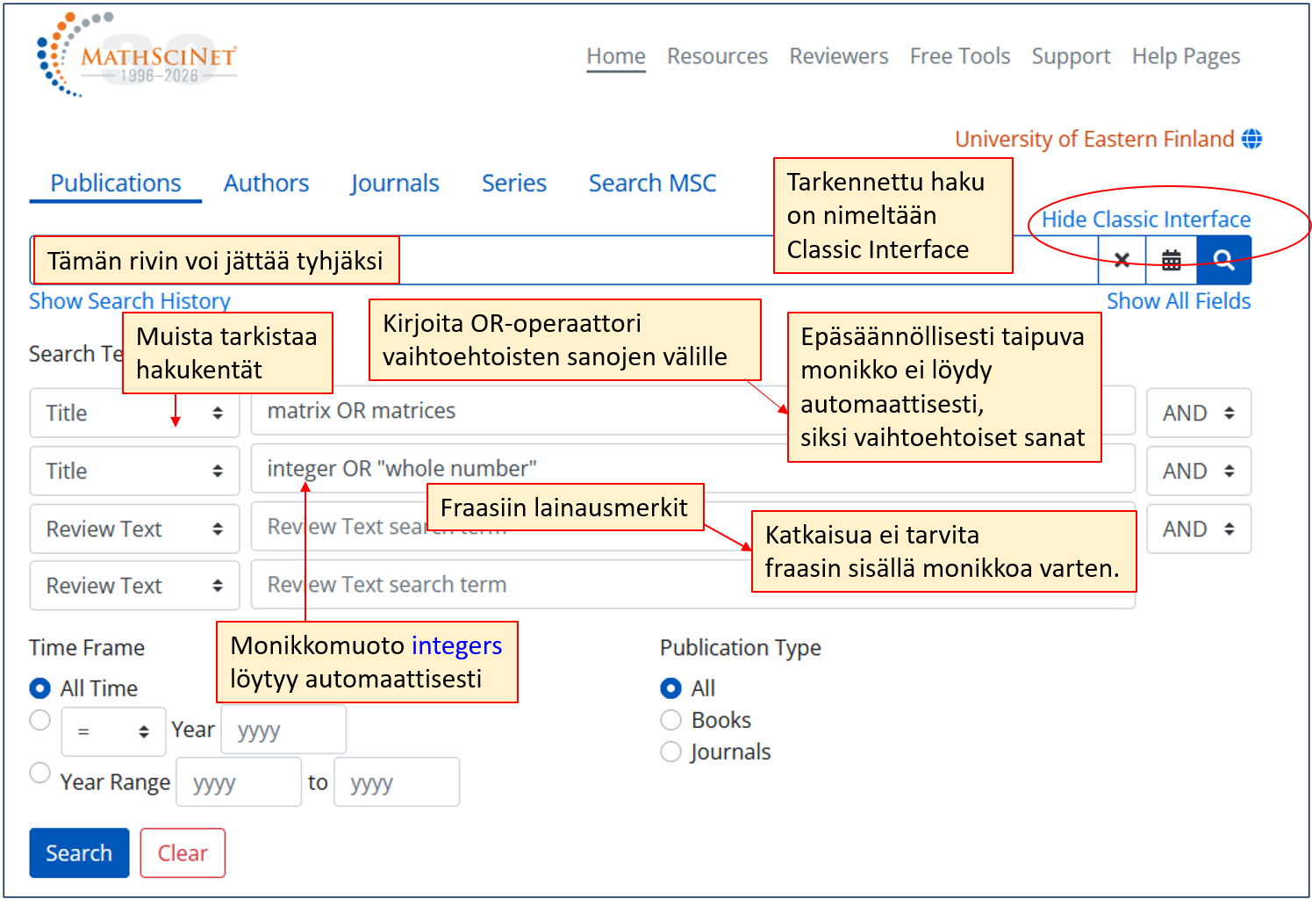
Task: Open the second Title field dropdown
Action: tap(134, 471)
